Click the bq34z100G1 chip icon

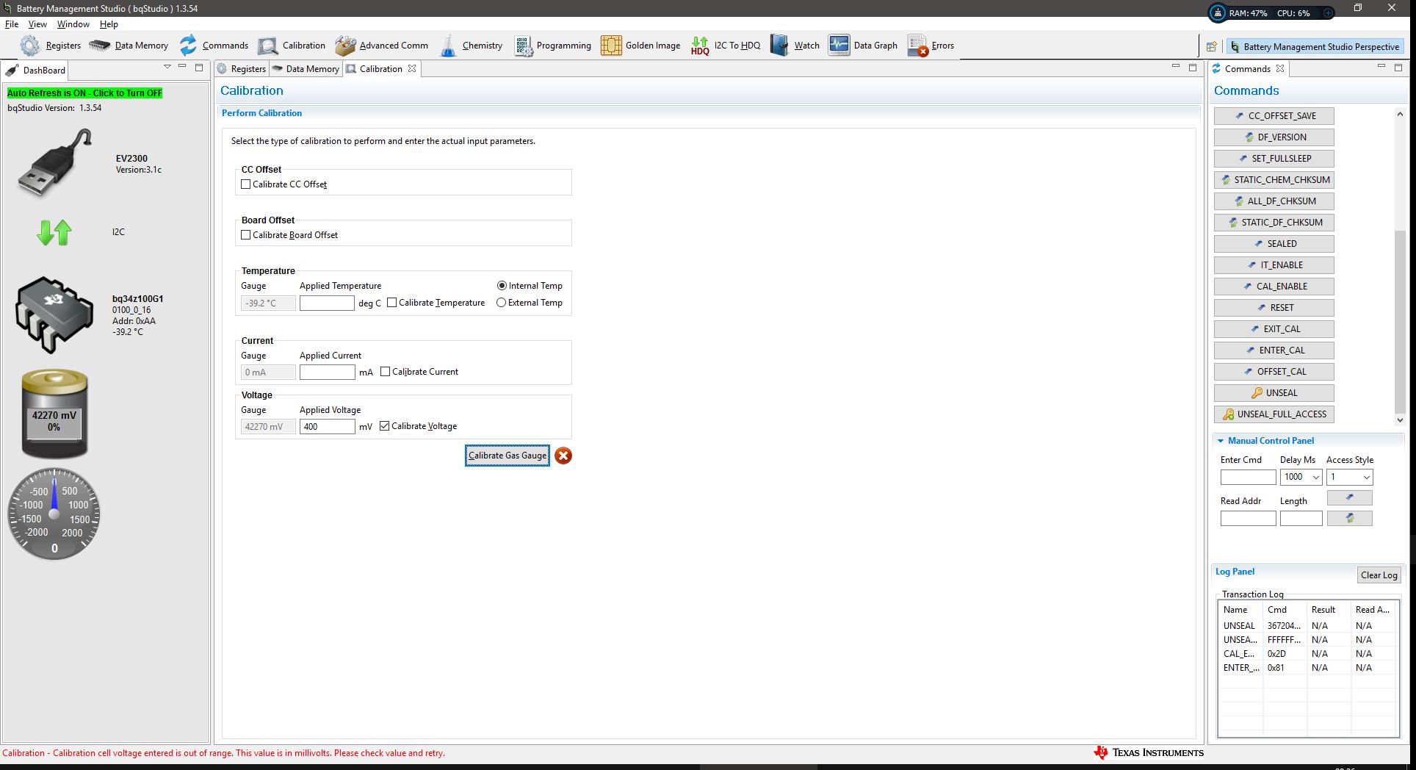(54, 314)
